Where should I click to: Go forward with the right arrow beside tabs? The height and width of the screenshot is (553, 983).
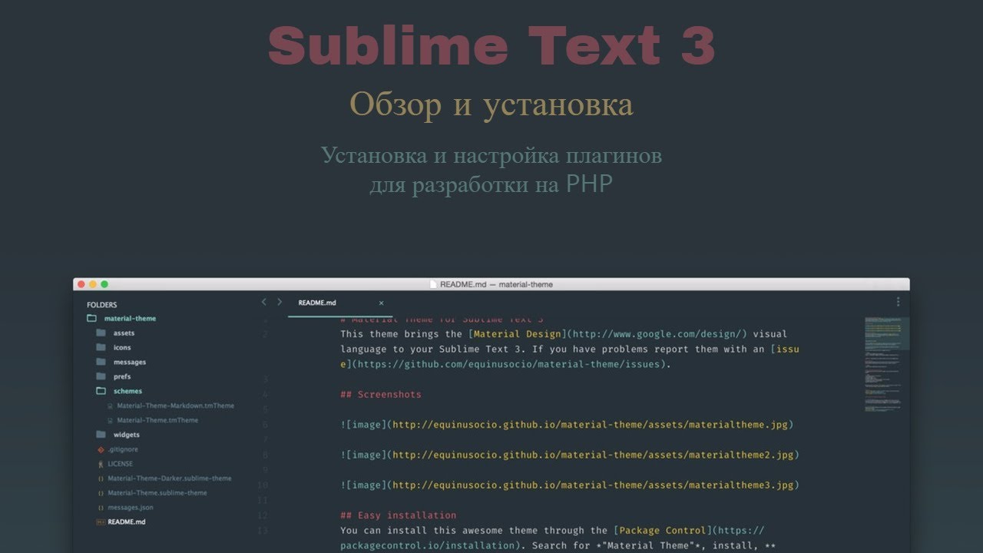(x=280, y=303)
